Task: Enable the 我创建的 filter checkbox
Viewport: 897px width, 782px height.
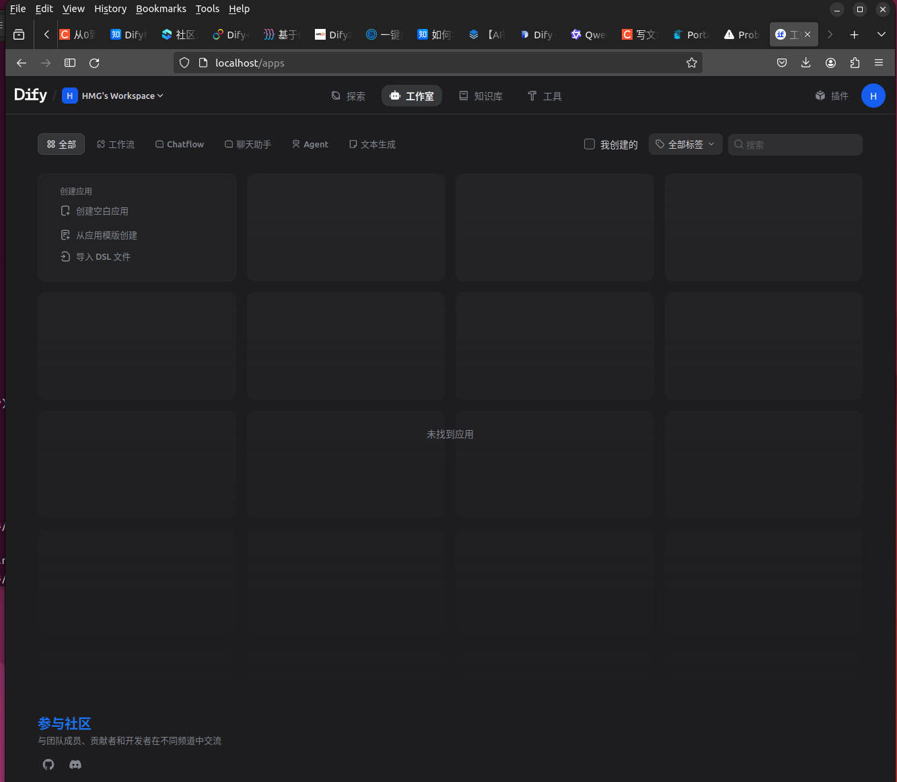Action: [589, 143]
